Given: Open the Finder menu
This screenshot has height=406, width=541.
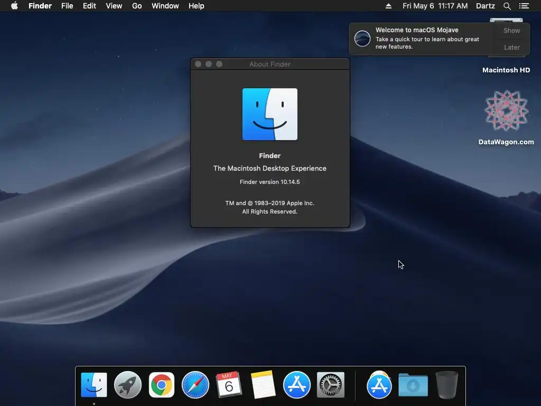Looking at the screenshot, I should 40,6.
